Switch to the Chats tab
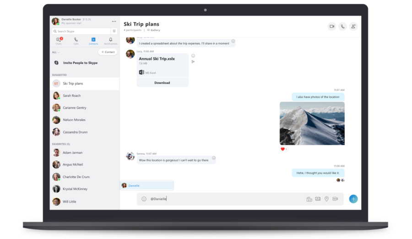The height and width of the screenshot is (239, 412). click(x=59, y=41)
